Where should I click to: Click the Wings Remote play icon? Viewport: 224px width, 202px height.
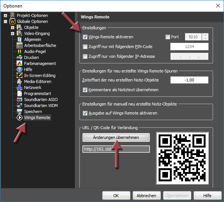pyautogui.click(x=20, y=118)
